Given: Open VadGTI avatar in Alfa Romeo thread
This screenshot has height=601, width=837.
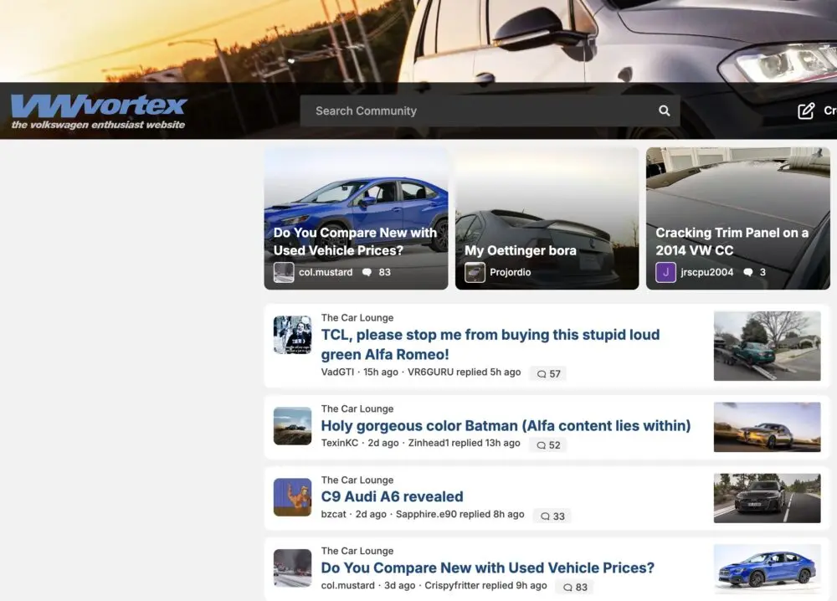Looking at the screenshot, I should tap(292, 335).
